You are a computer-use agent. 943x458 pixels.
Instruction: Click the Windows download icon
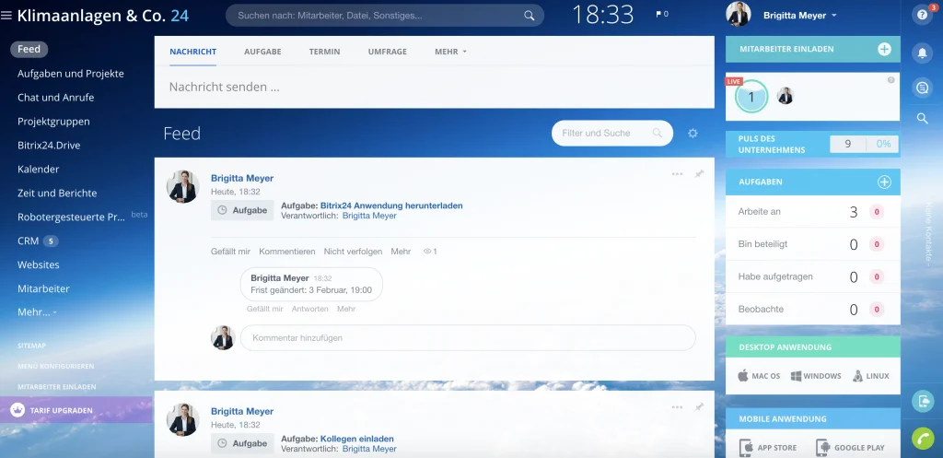[x=796, y=376]
